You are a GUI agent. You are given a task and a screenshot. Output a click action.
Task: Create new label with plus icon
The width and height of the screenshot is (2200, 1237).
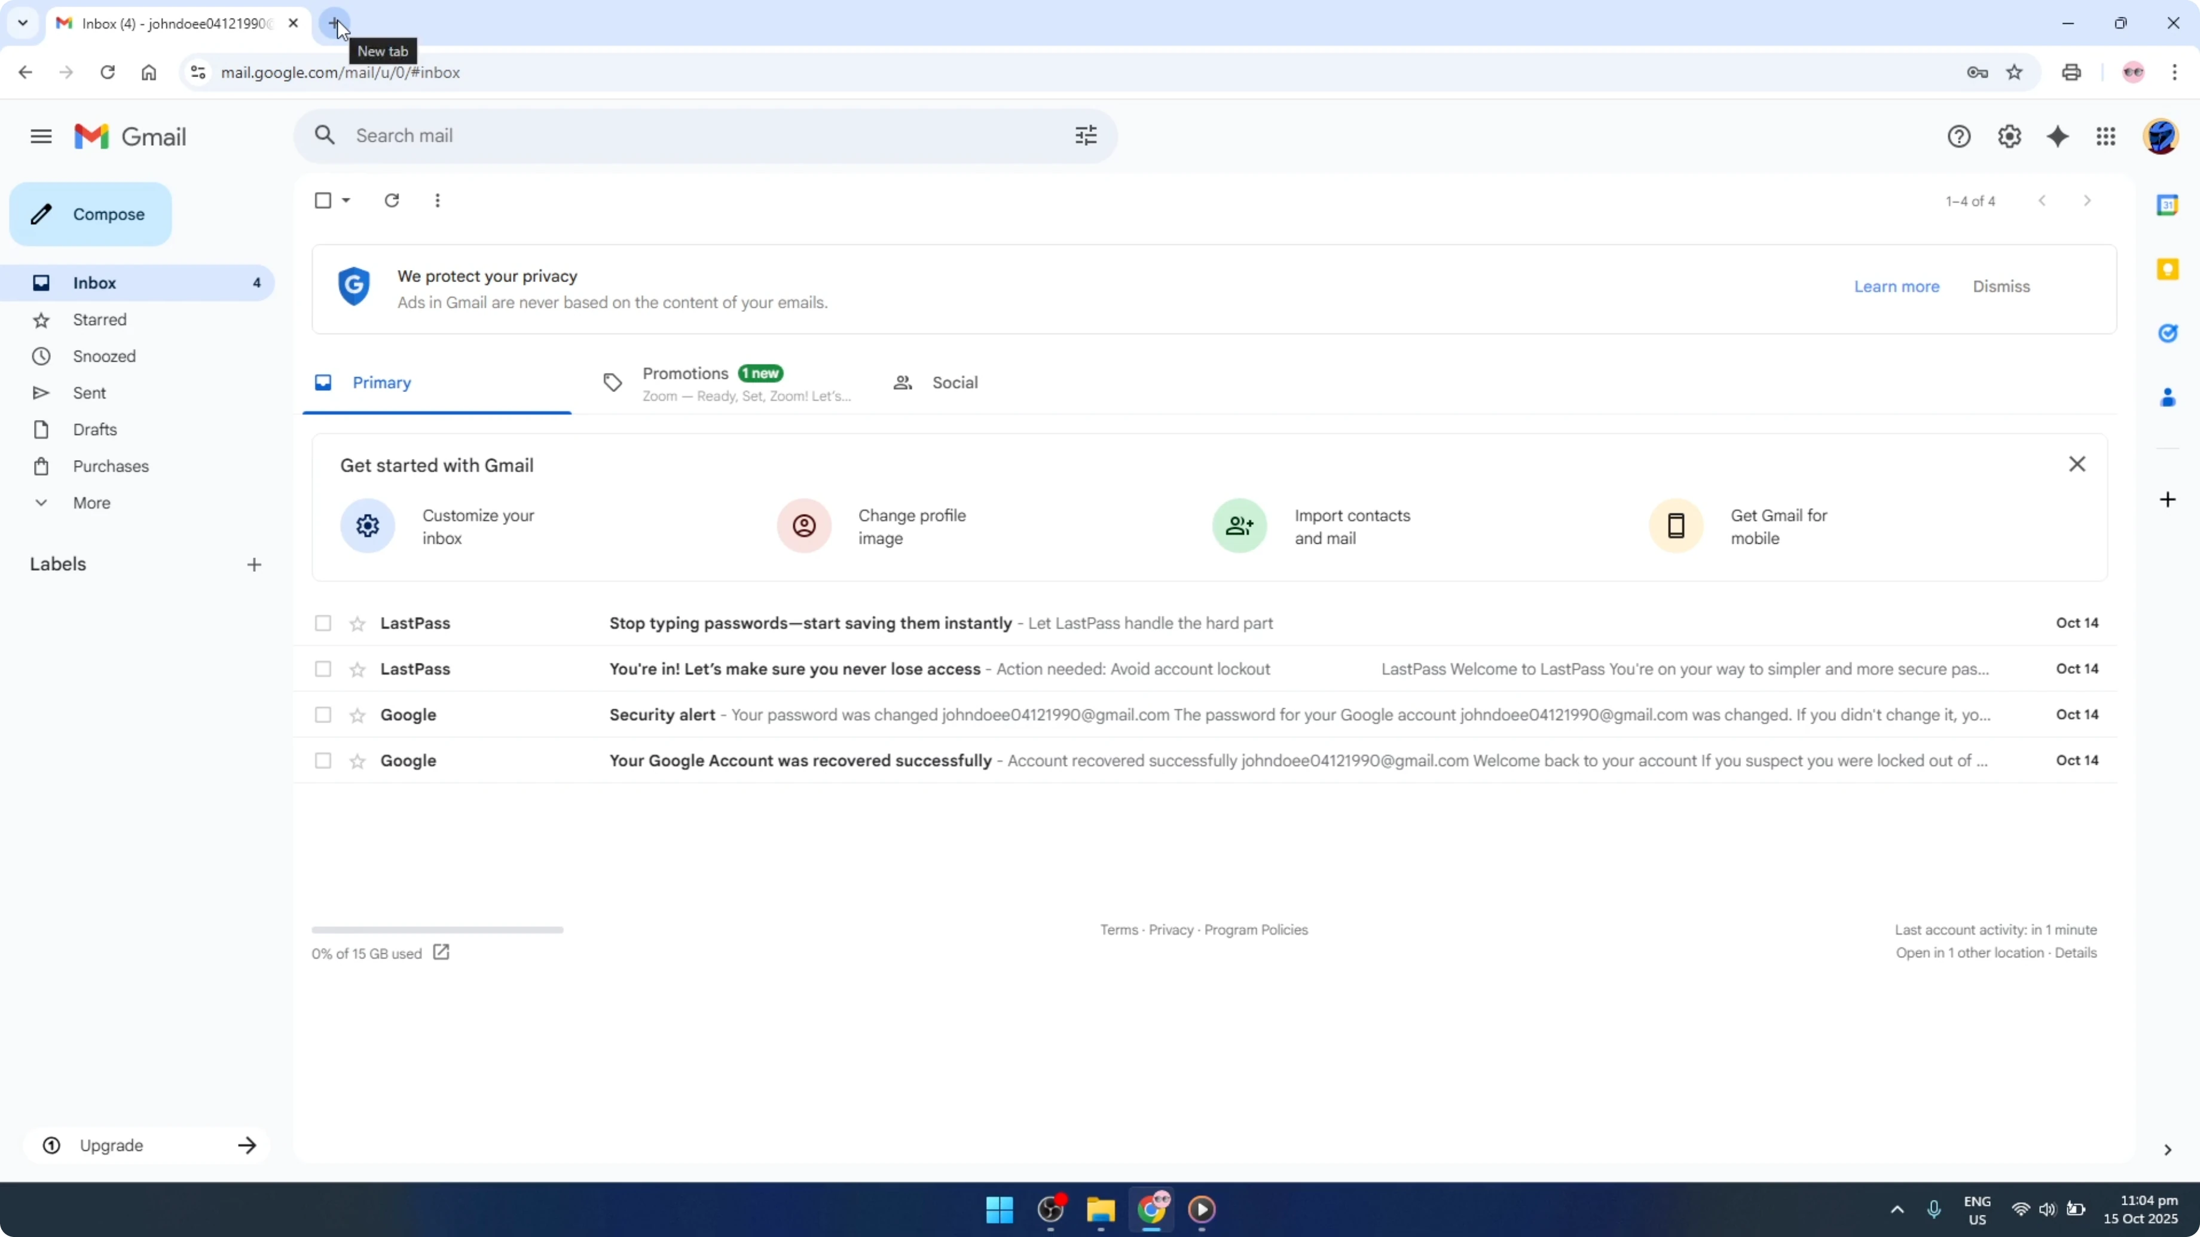(x=253, y=564)
